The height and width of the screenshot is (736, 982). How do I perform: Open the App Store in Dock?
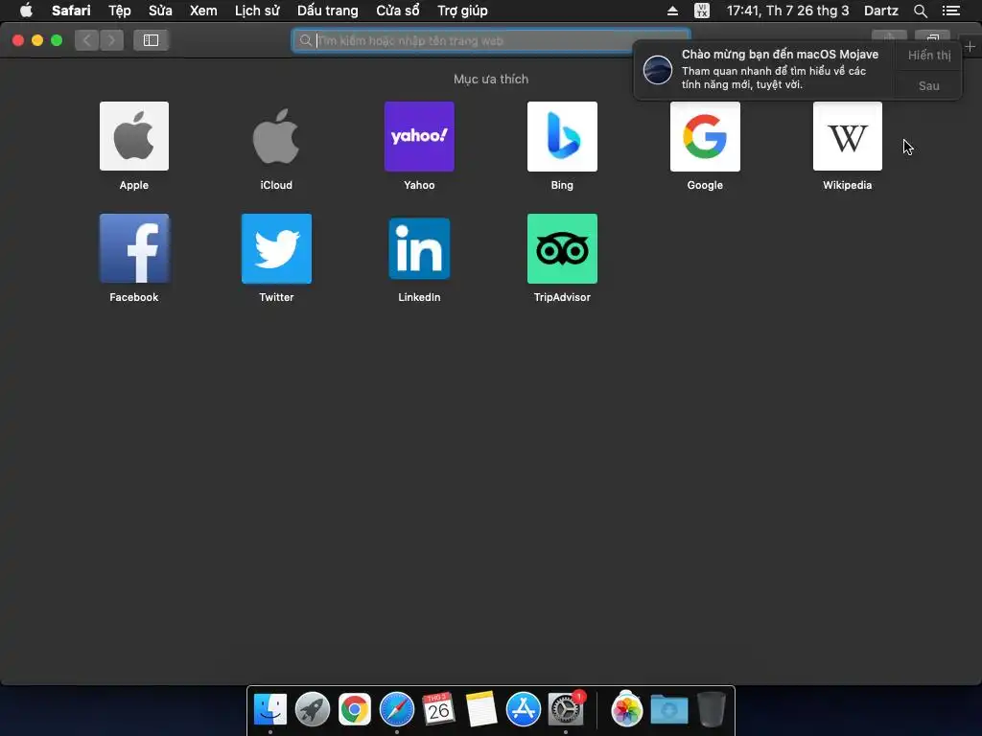pos(523,709)
